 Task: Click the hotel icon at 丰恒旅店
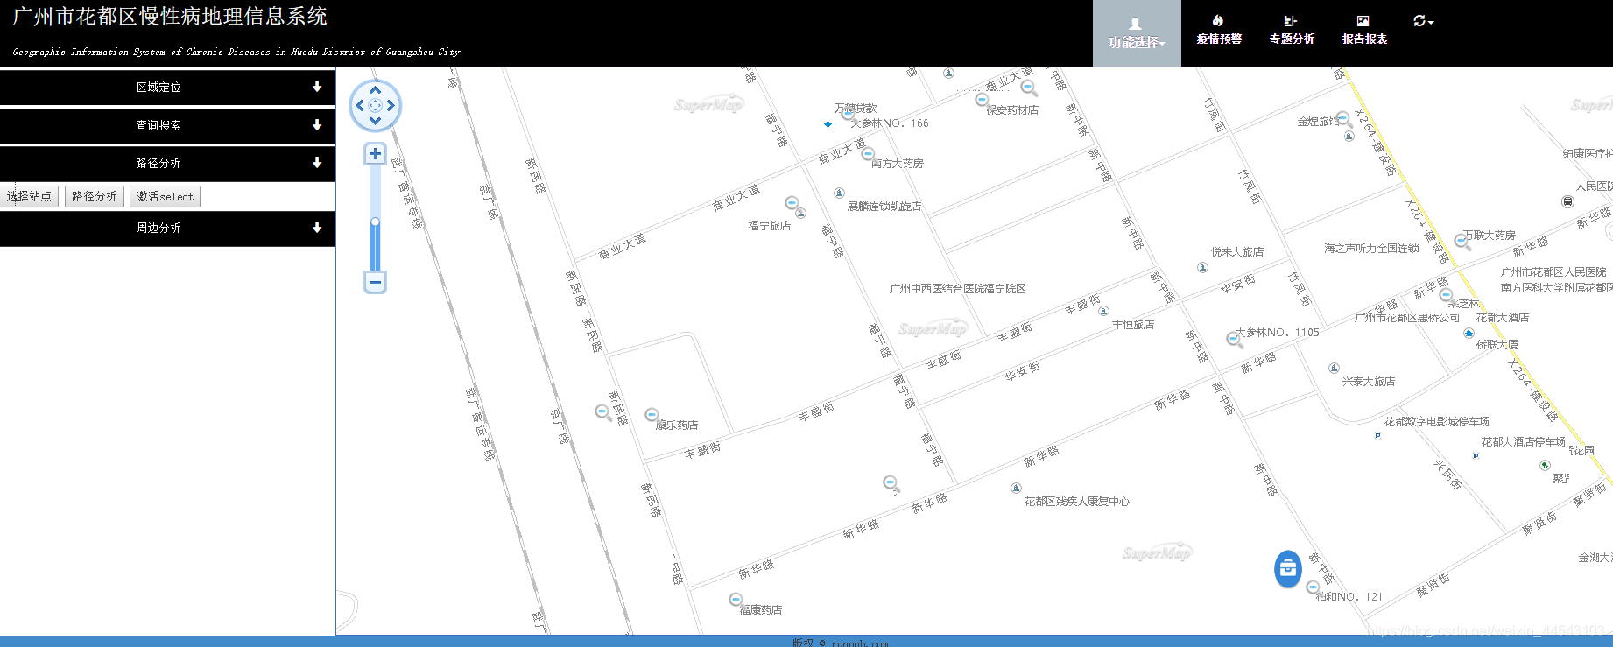(x=1103, y=311)
